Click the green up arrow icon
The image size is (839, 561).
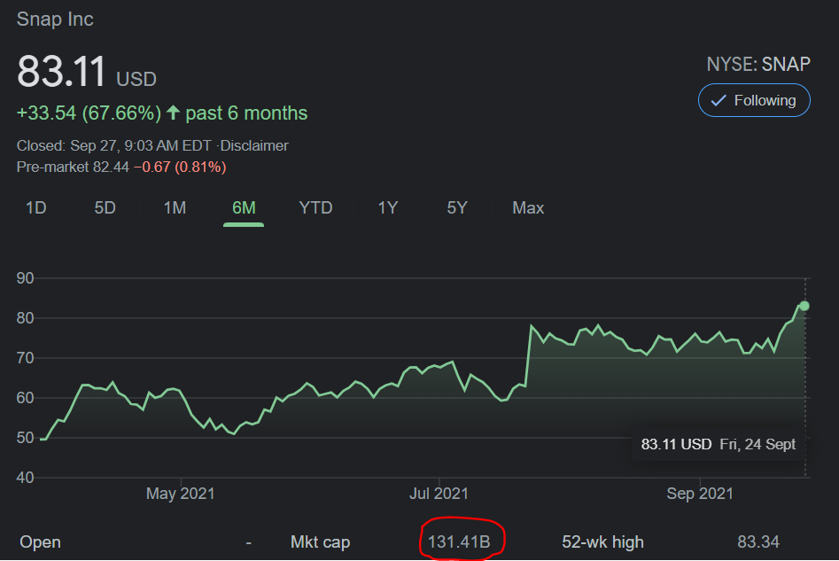coord(173,113)
